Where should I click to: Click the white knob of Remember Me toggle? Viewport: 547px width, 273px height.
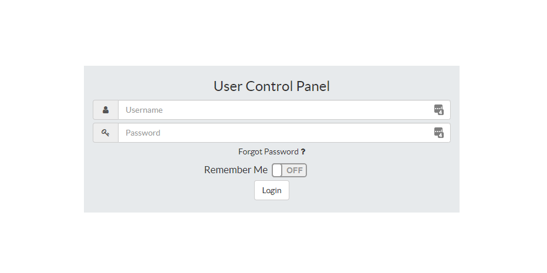coord(278,170)
